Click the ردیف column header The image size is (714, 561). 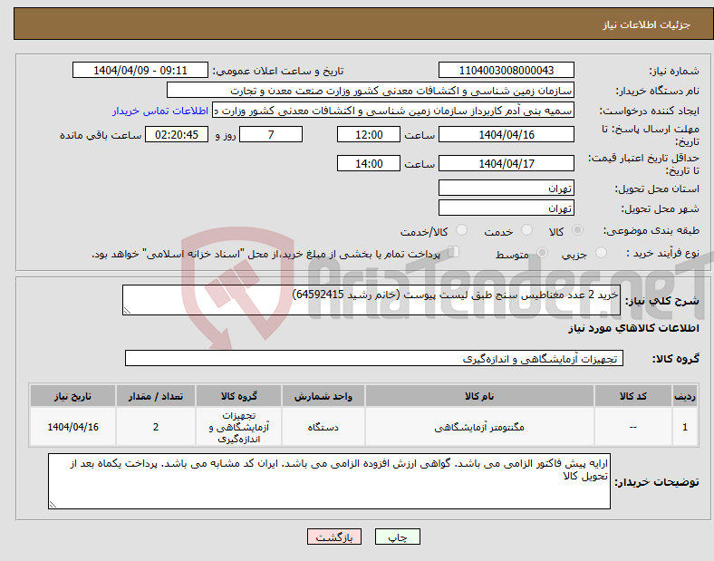point(685,396)
